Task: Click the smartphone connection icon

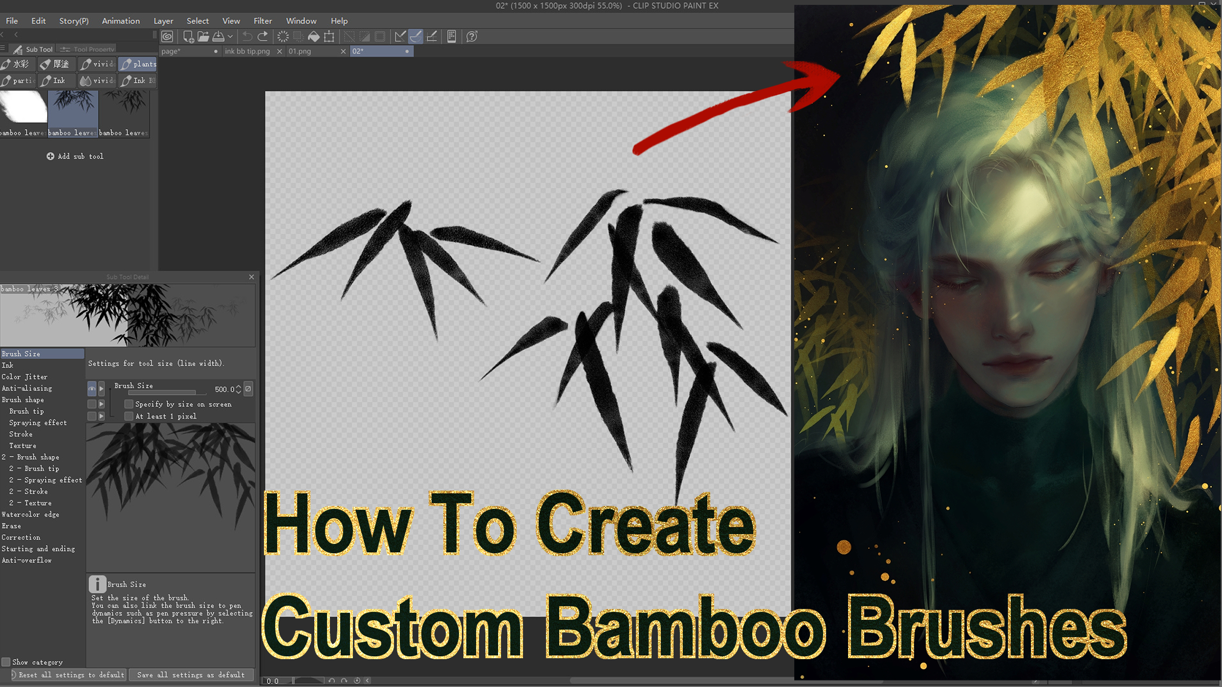Action: tap(452, 37)
